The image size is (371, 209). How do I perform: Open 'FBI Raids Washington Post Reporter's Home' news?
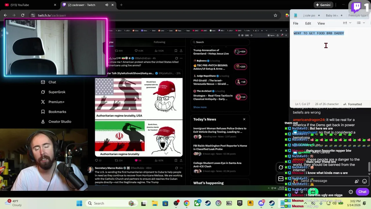[x=220, y=149]
